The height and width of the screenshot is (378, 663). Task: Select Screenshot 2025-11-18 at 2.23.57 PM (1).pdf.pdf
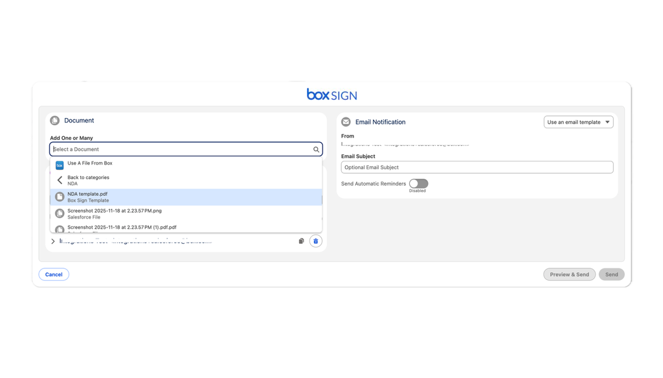pyautogui.click(x=186, y=228)
